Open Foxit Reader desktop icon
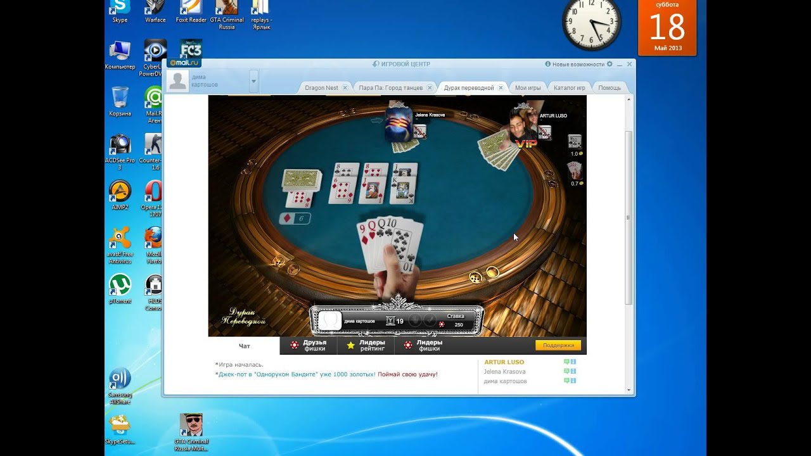 191,11
